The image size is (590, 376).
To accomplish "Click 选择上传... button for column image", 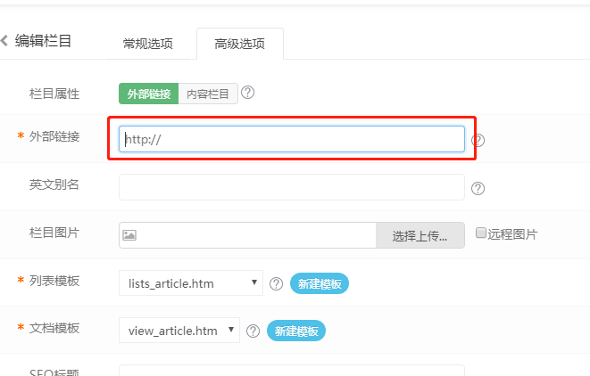I will click(420, 235).
